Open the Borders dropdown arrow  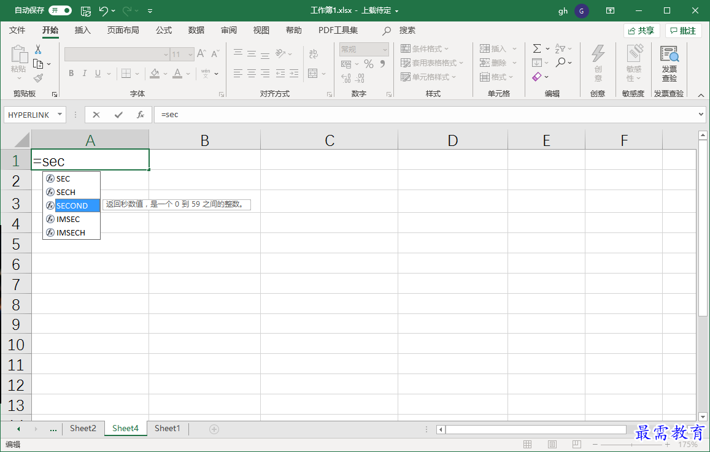[137, 74]
